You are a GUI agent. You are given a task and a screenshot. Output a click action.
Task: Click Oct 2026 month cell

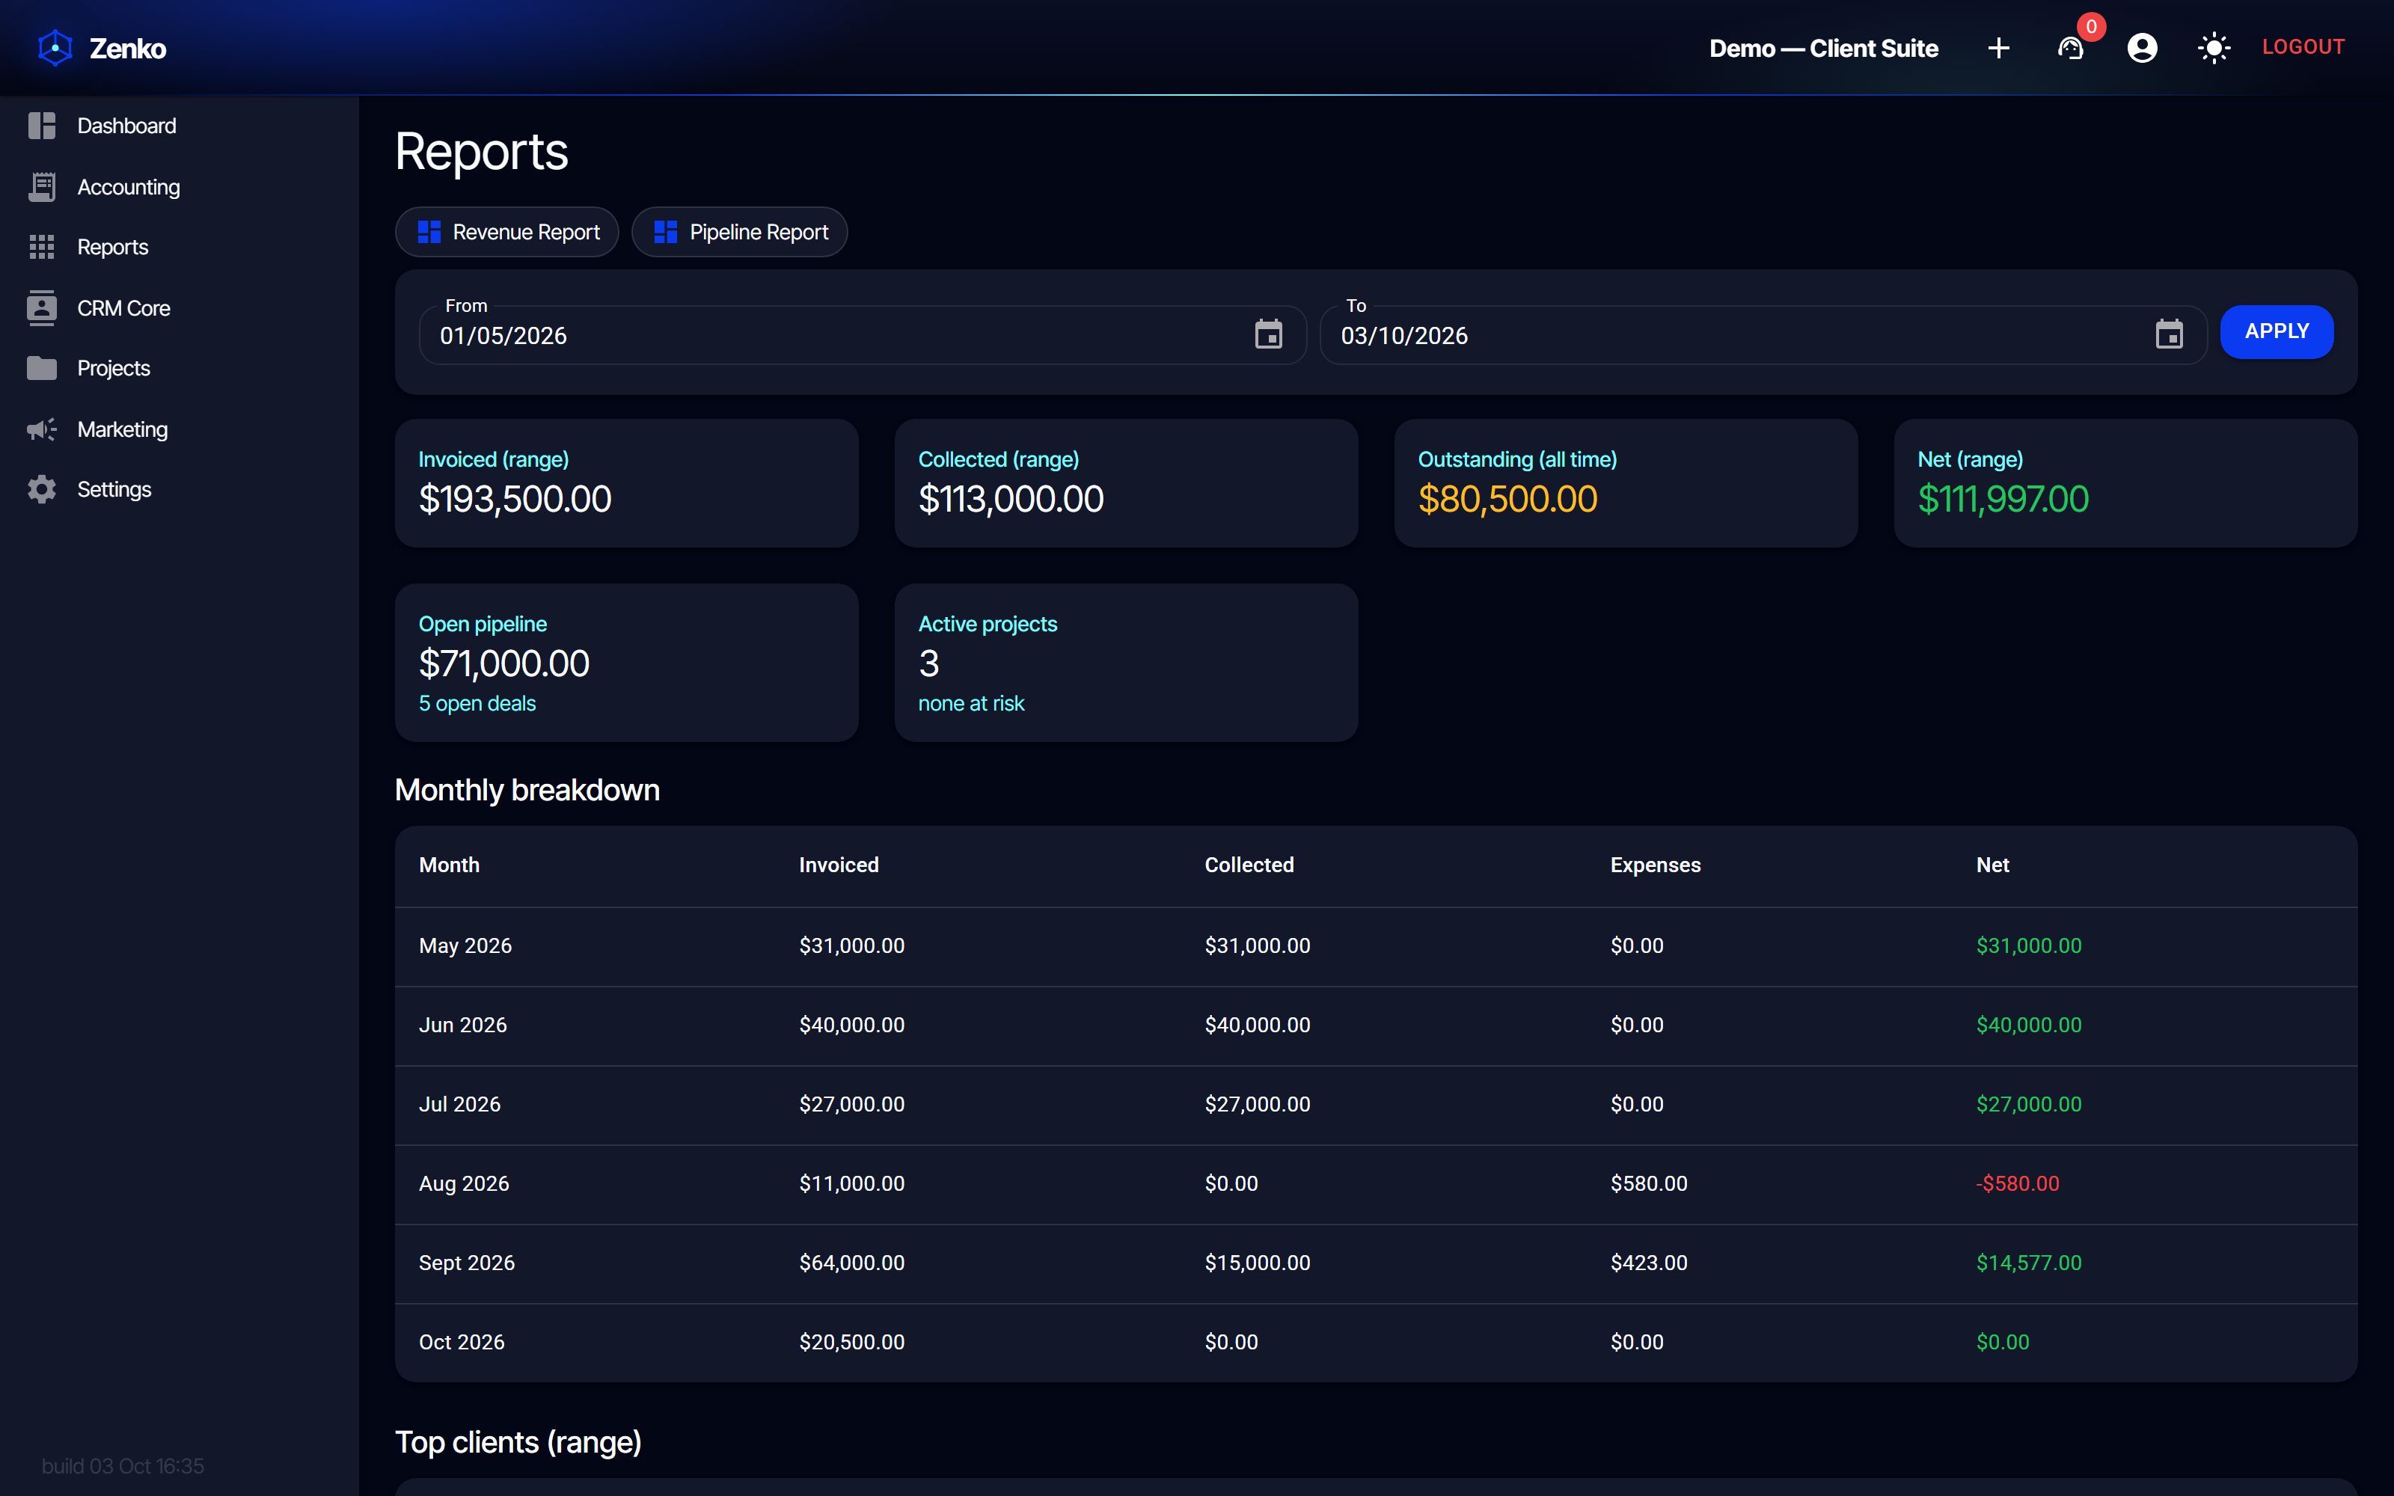click(x=462, y=1342)
